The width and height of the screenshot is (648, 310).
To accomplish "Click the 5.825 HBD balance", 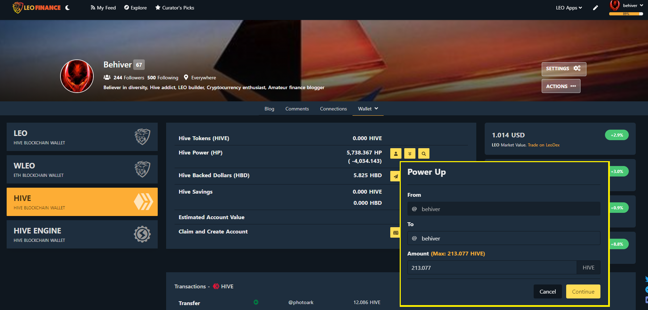I will (368, 175).
